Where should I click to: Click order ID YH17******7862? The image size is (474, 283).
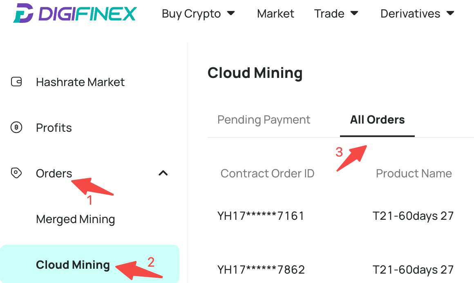click(261, 270)
